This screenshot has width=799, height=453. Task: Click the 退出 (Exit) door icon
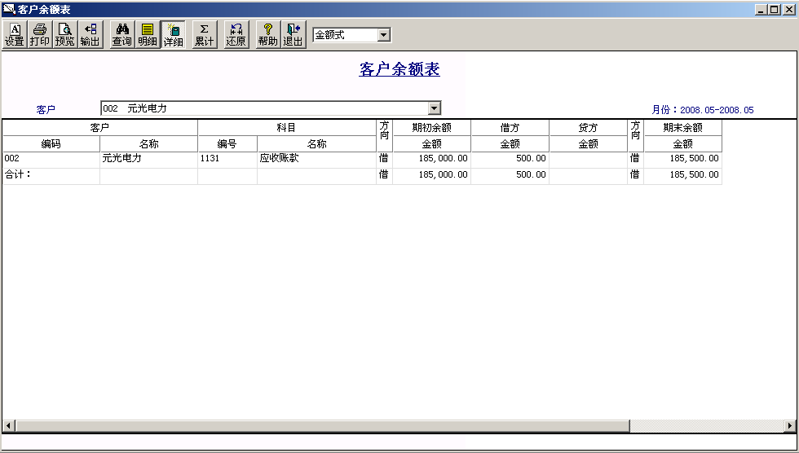point(293,34)
